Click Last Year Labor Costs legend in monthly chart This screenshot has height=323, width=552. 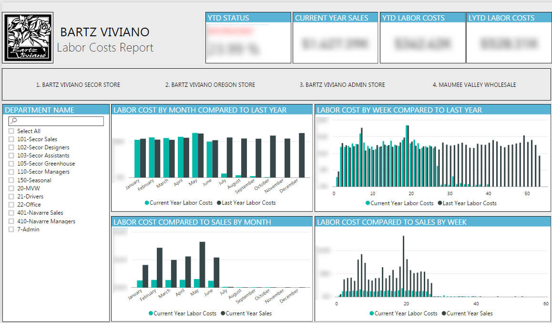(x=246, y=203)
